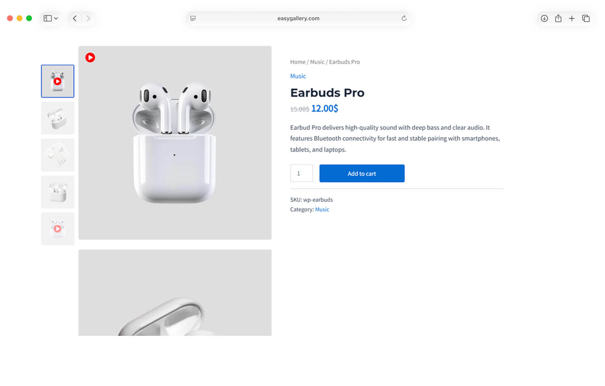
Task: Expand the sidebar options chevron
Action: [x=56, y=18]
